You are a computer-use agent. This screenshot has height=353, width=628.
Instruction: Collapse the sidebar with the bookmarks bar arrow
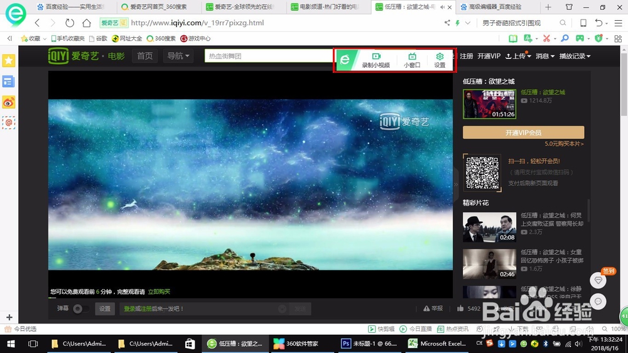(x=9, y=38)
